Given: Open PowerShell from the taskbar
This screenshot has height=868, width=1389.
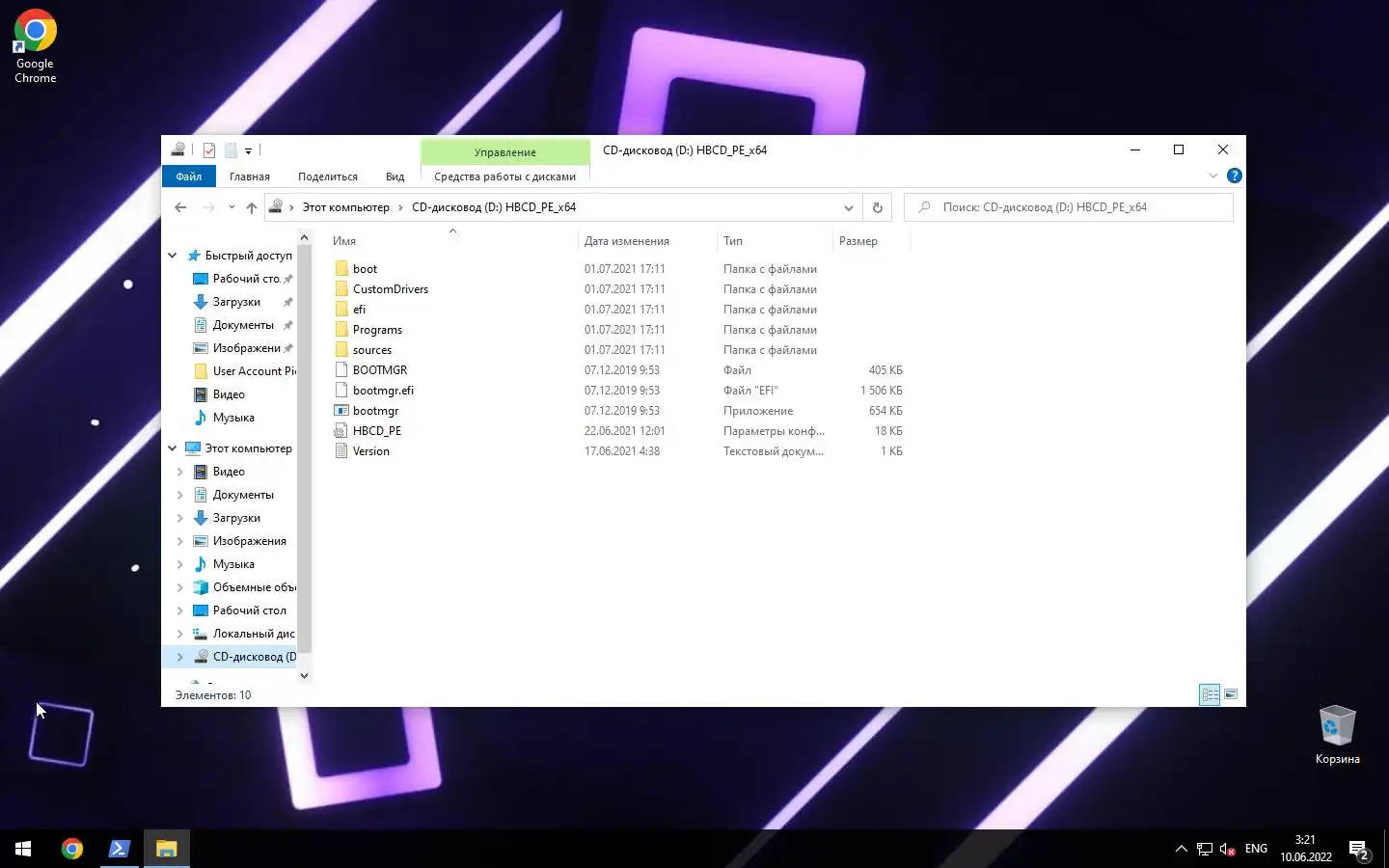Looking at the screenshot, I should coord(120,849).
